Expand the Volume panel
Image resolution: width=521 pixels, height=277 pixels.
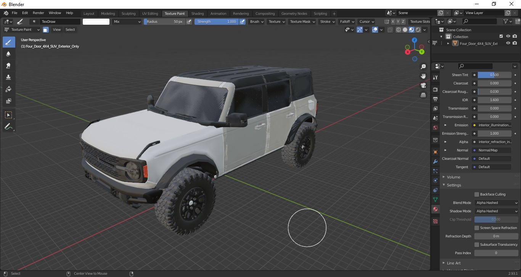point(453,177)
